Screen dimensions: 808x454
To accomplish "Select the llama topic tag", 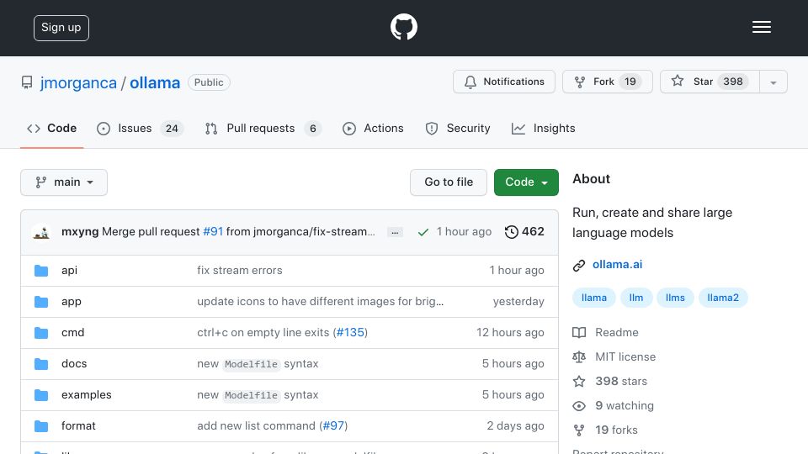I will coord(594,298).
